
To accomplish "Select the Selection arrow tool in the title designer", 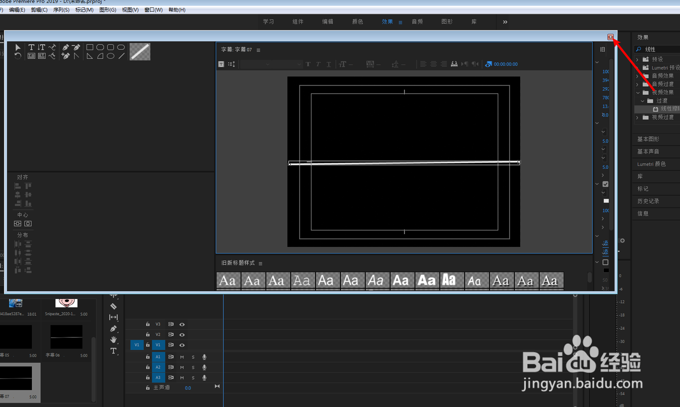I will pos(18,48).
